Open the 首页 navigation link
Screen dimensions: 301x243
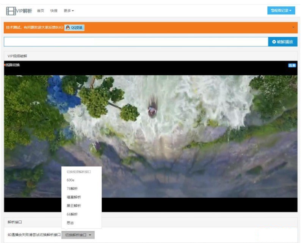click(41, 11)
